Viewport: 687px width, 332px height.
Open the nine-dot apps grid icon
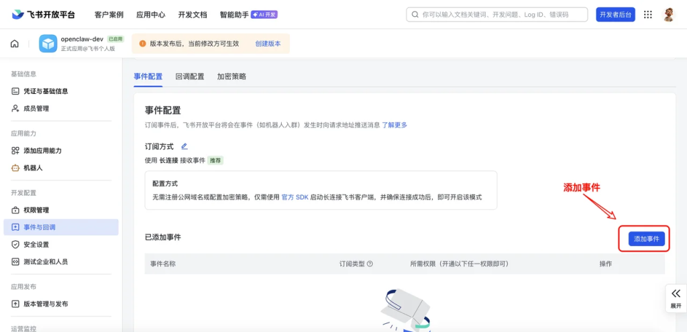pyautogui.click(x=647, y=15)
